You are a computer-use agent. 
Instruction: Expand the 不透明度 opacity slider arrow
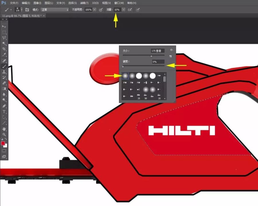coord(95,9)
